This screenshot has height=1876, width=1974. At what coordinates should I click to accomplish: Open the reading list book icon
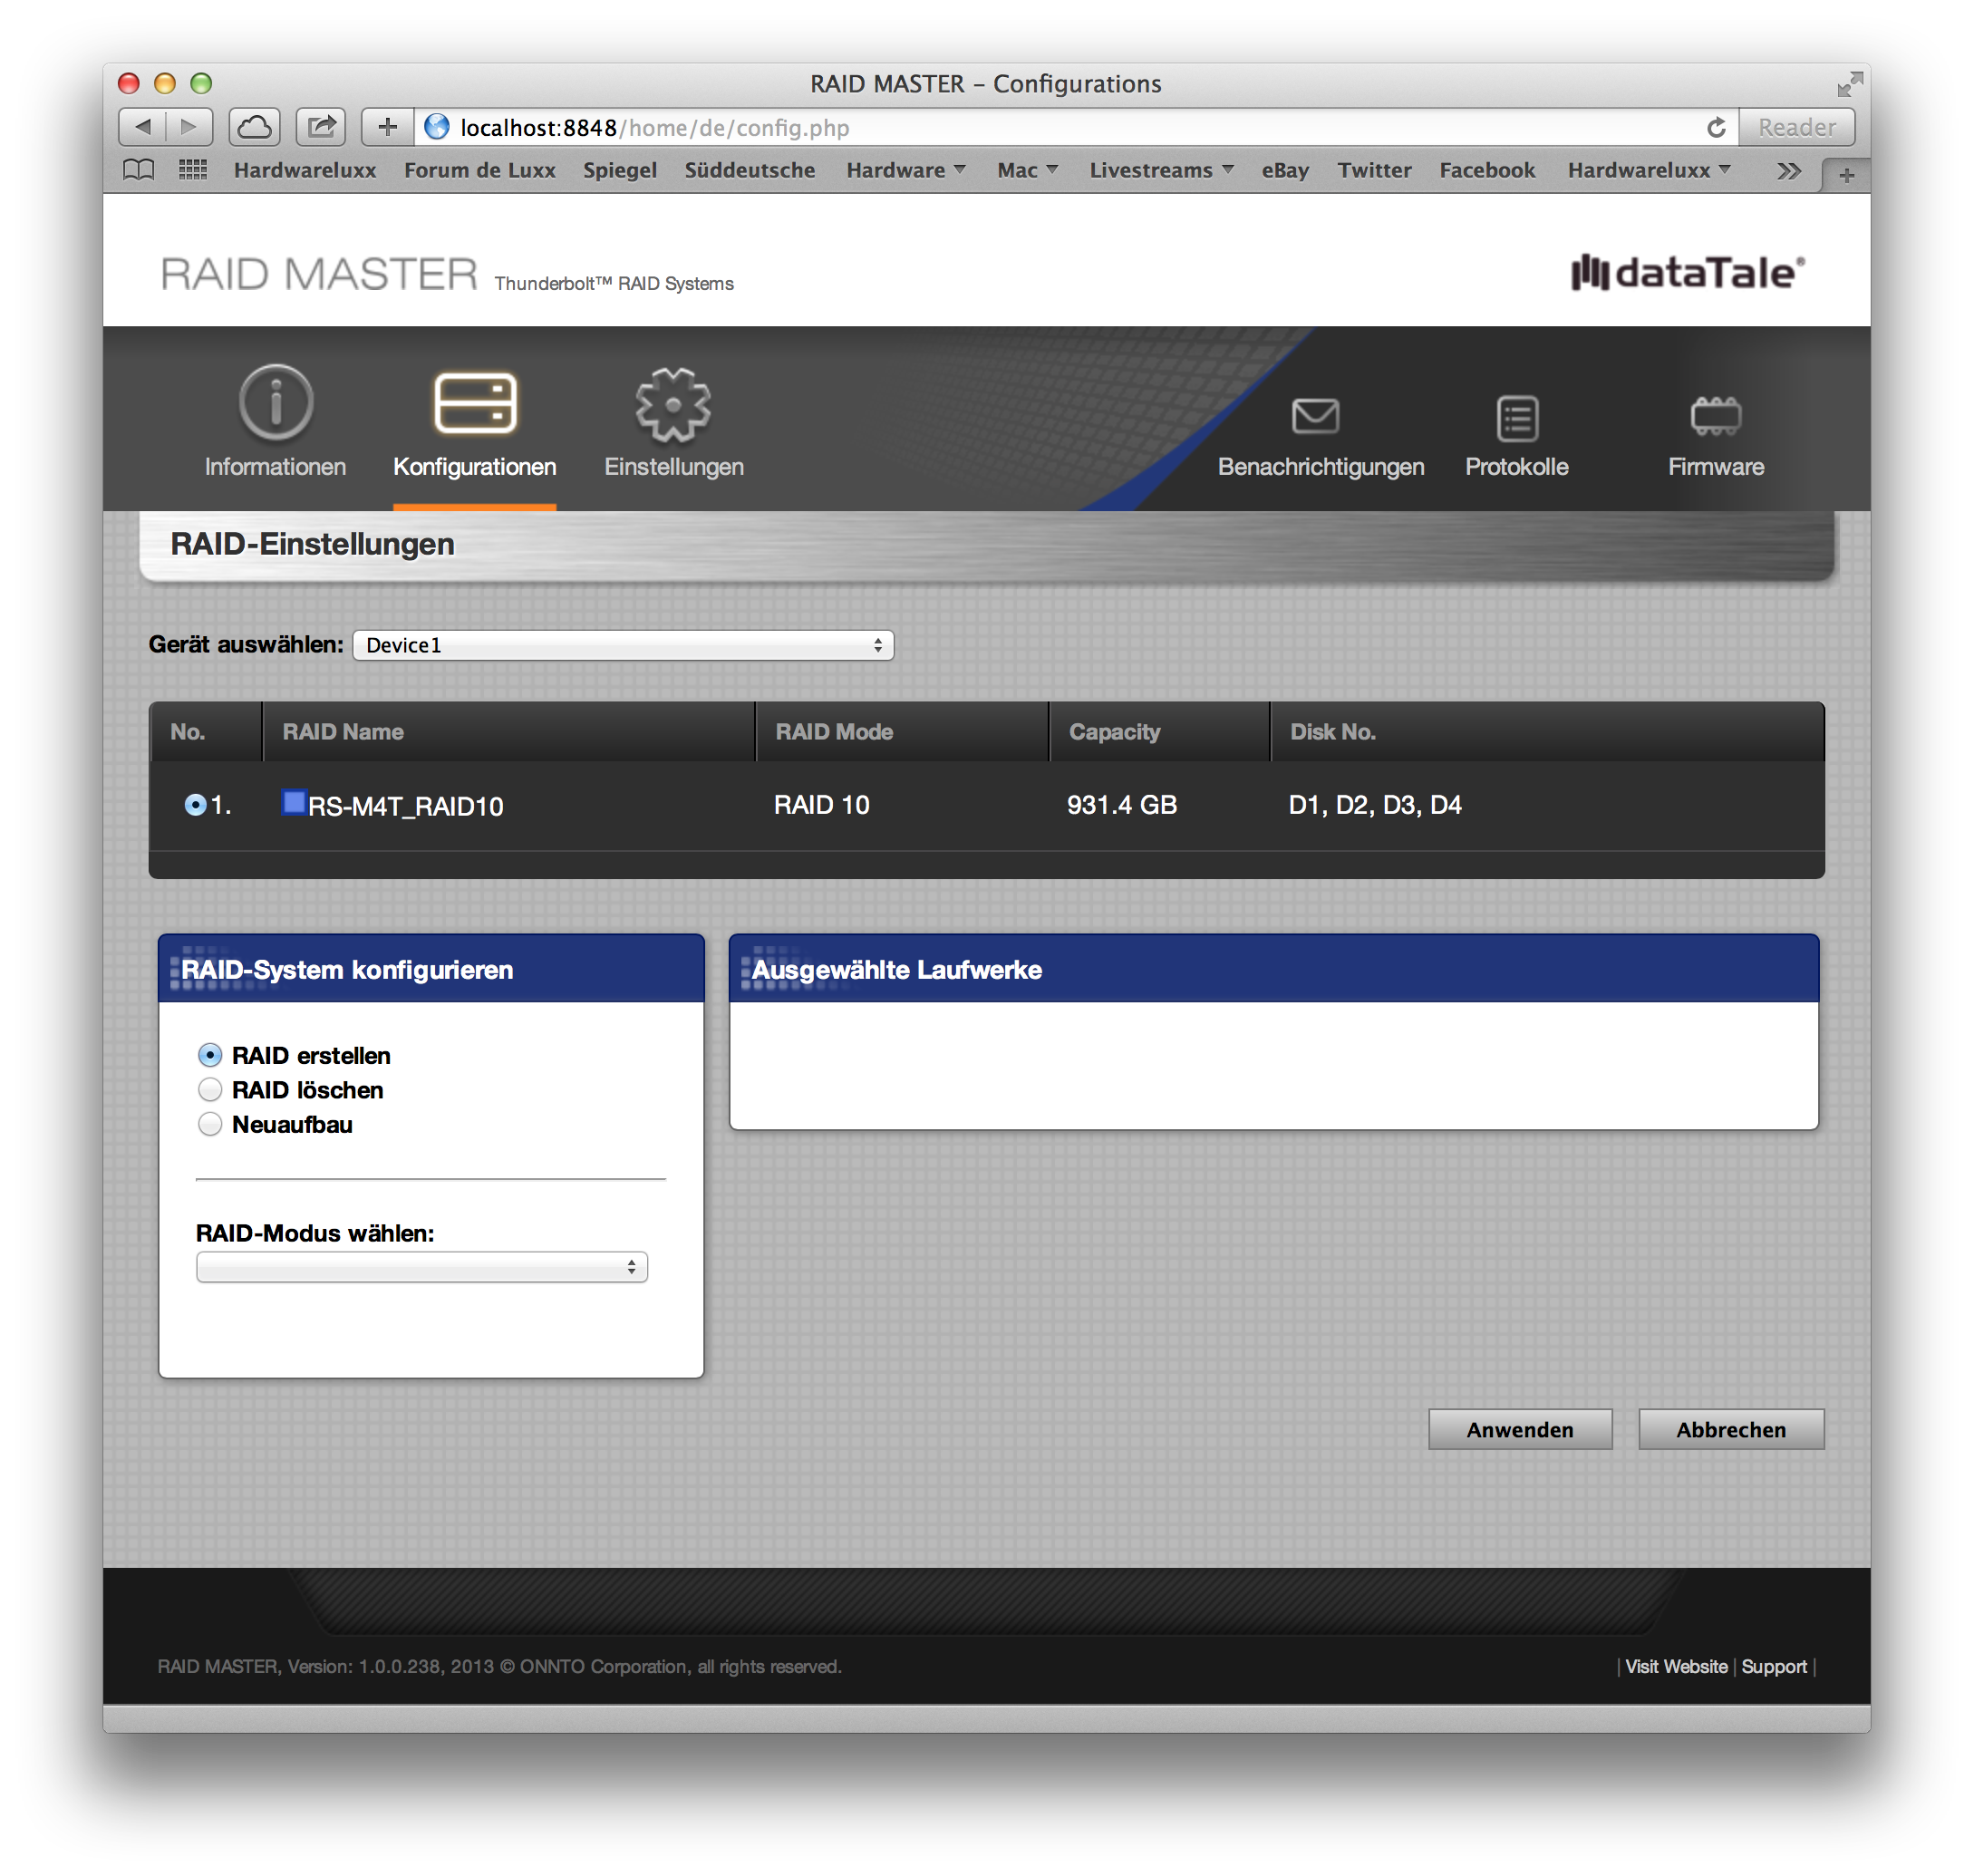pyautogui.click(x=139, y=170)
